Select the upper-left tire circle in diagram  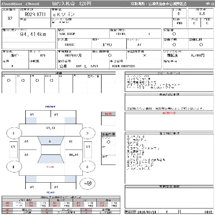pos(14,133)
